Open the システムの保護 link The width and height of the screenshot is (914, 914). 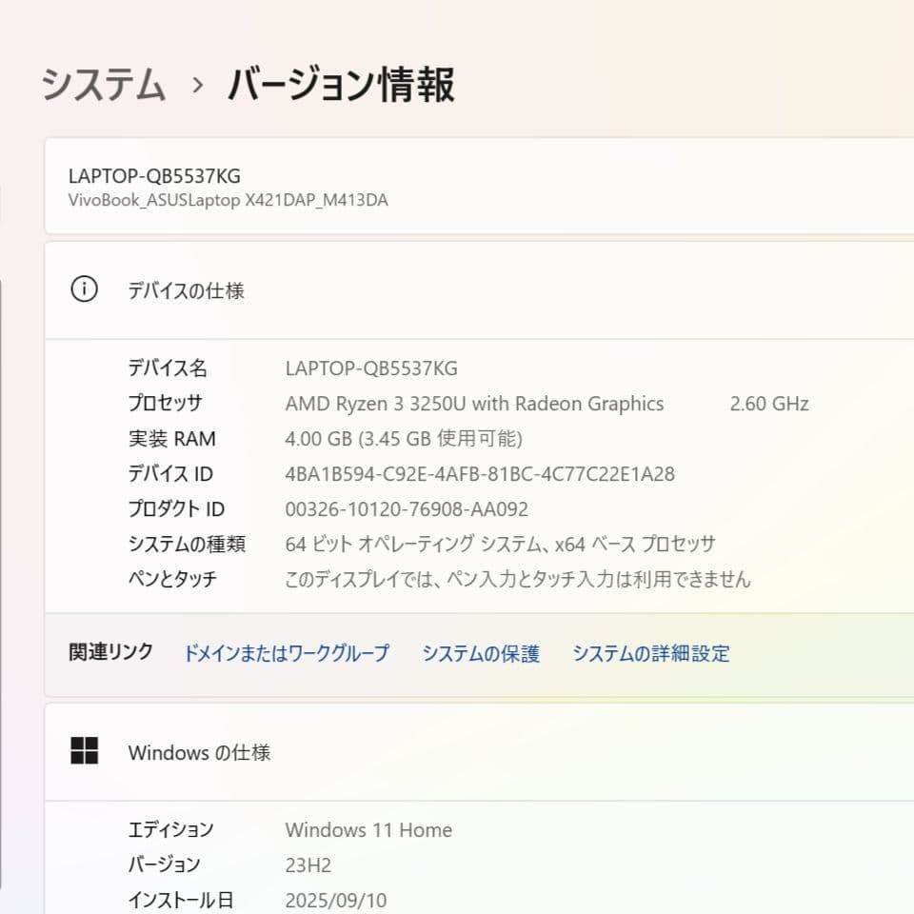(x=482, y=654)
